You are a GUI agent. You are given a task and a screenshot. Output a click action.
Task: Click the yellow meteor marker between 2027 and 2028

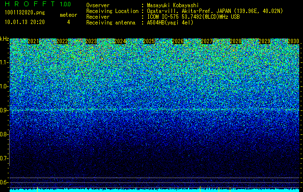coord(219,189)
